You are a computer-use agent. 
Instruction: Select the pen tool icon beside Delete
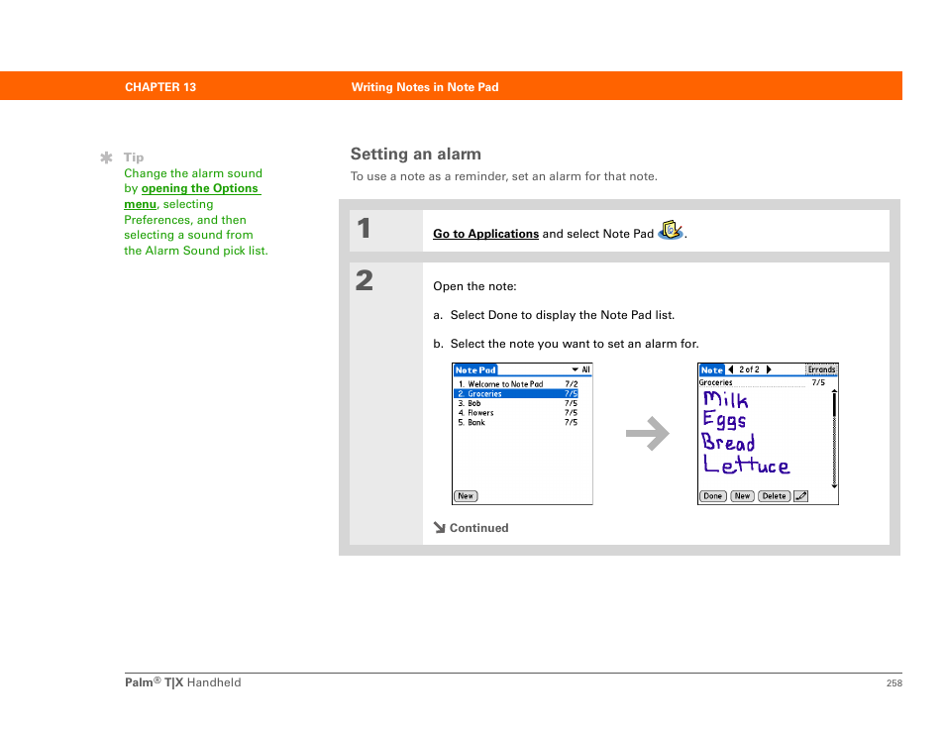point(800,496)
